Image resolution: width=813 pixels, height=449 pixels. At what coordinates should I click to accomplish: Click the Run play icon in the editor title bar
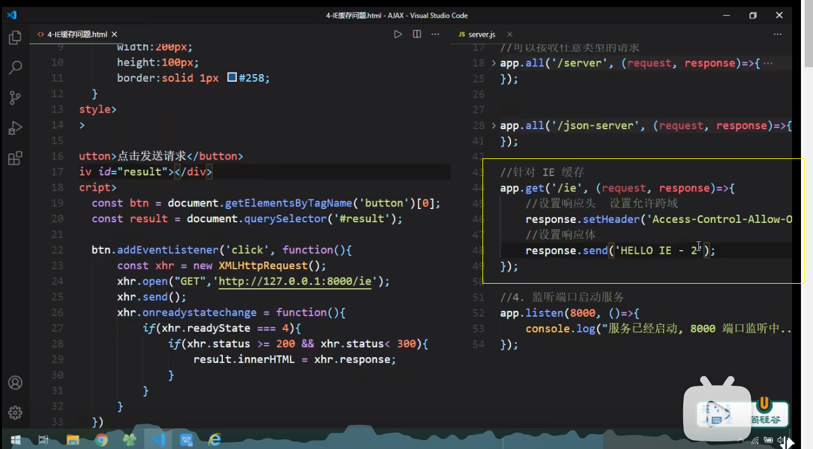(x=398, y=34)
